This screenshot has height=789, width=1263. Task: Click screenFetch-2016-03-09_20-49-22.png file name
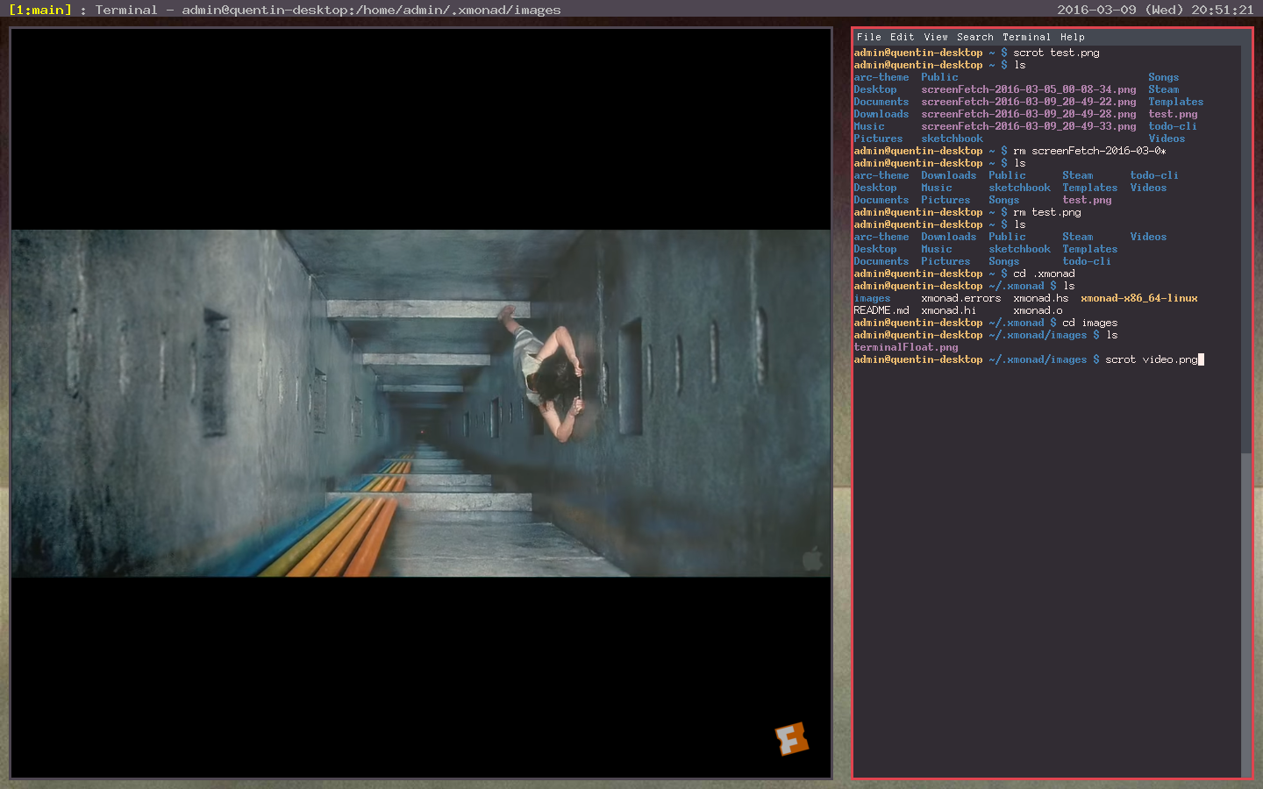(x=1028, y=102)
